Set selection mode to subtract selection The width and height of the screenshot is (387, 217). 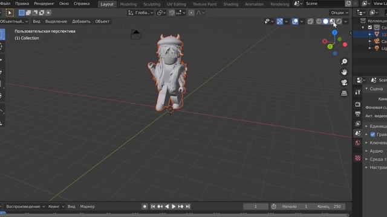tap(35, 13)
